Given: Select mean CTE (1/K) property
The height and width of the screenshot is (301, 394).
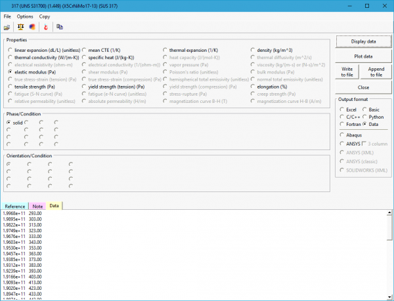Looking at the screenshot, I should pyautogui.click(x=101, y=50).
